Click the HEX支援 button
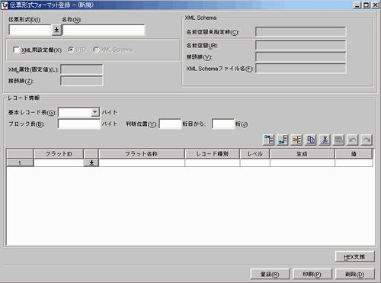Image resolution: width=381 pixels, height=283 pixels. pyautogui.click(x=355, y=256)
